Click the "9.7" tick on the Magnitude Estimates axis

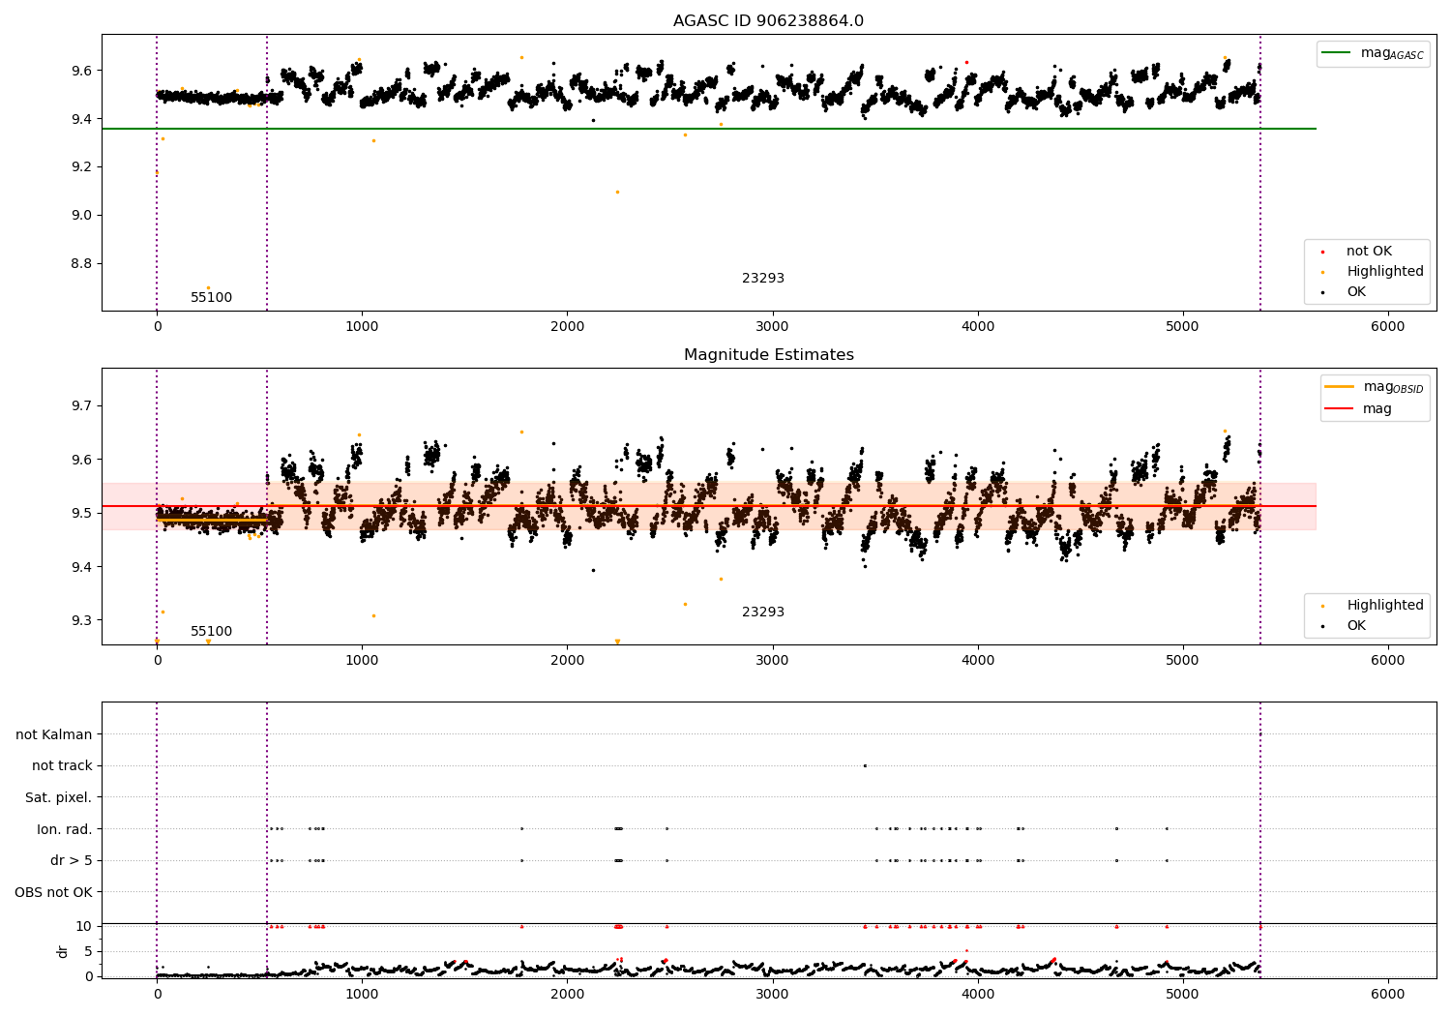pyautogui.click(x=83, y=405)
